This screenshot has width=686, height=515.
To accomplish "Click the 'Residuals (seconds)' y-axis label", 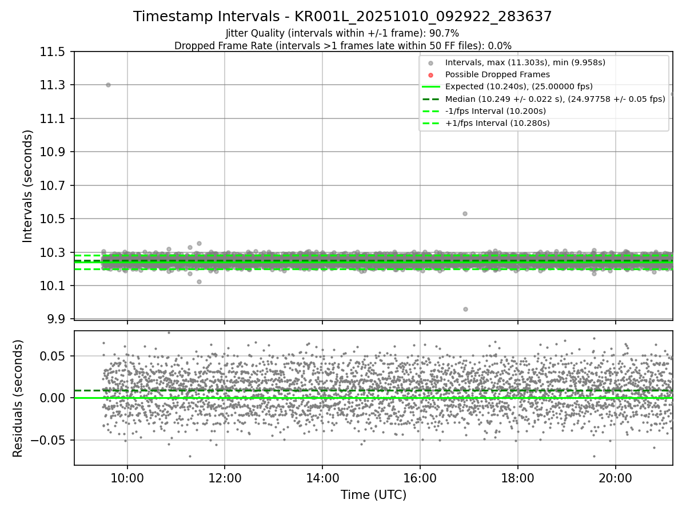I will [x=18, y=398].
